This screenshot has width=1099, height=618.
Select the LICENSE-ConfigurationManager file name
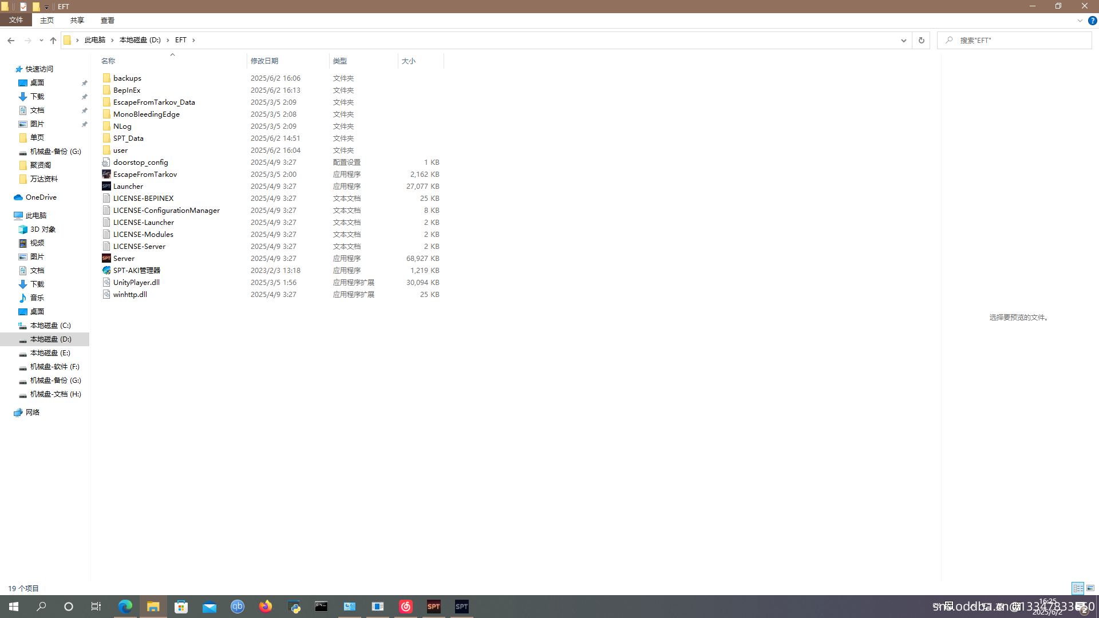(167, 210)
